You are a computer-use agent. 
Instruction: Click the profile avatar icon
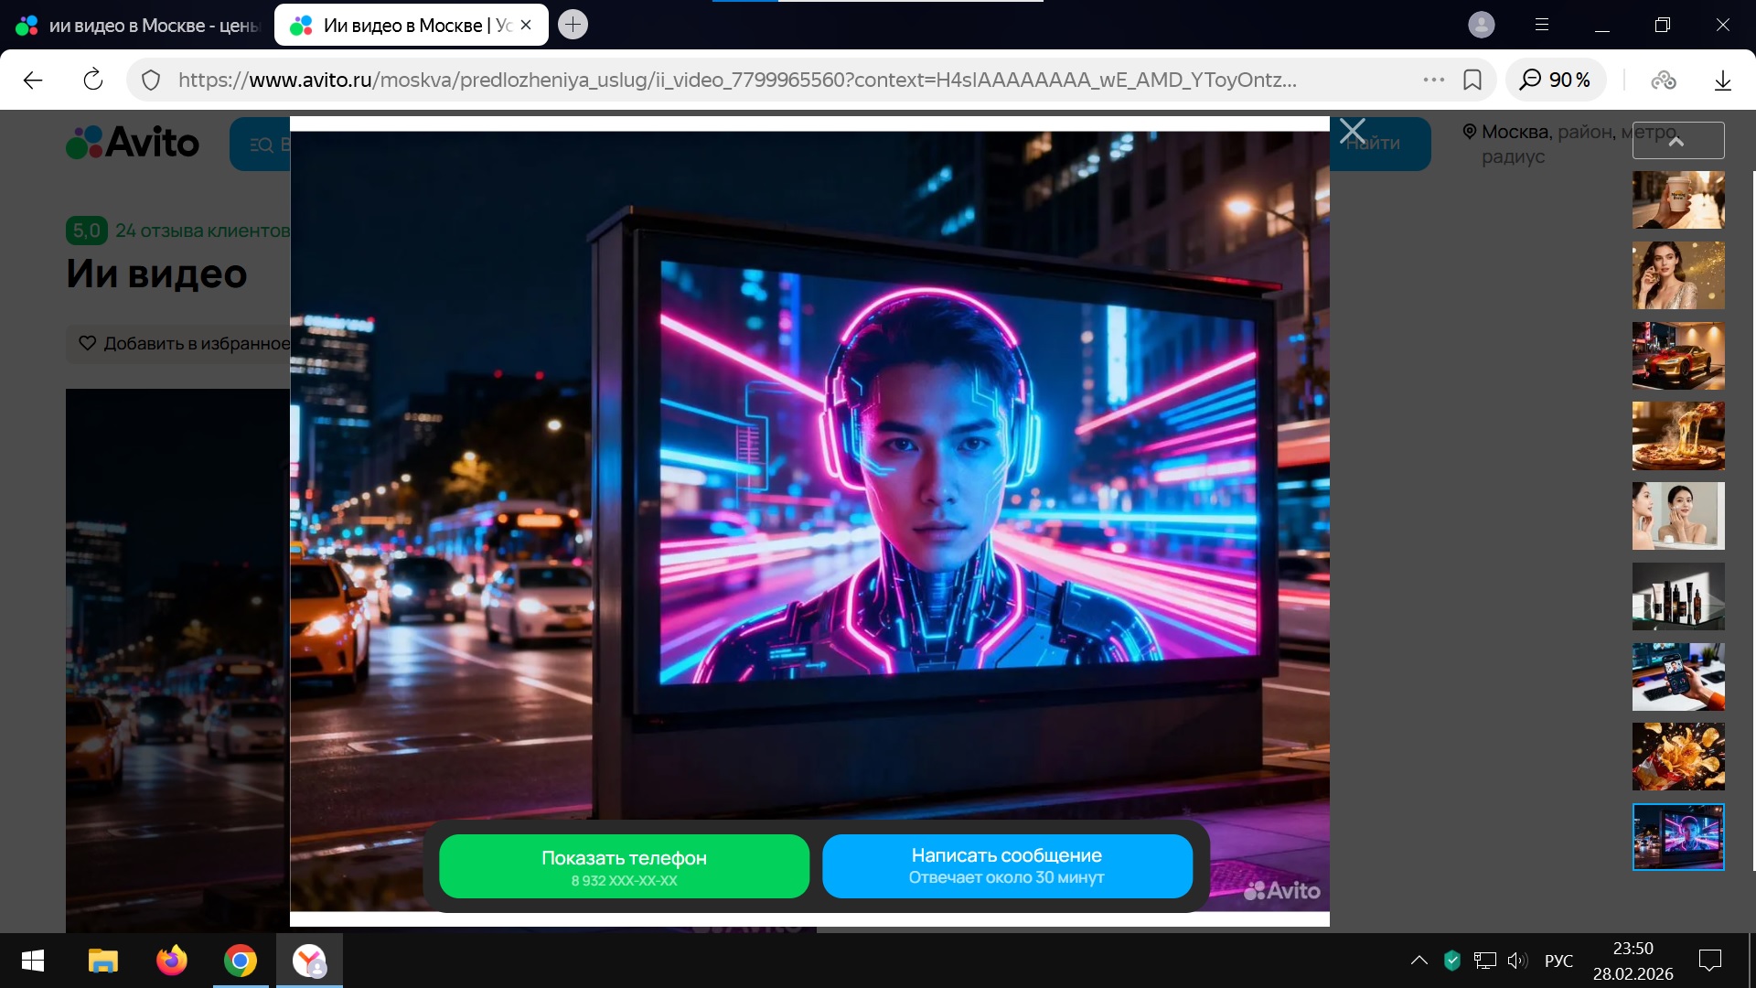click(1481, 25)
